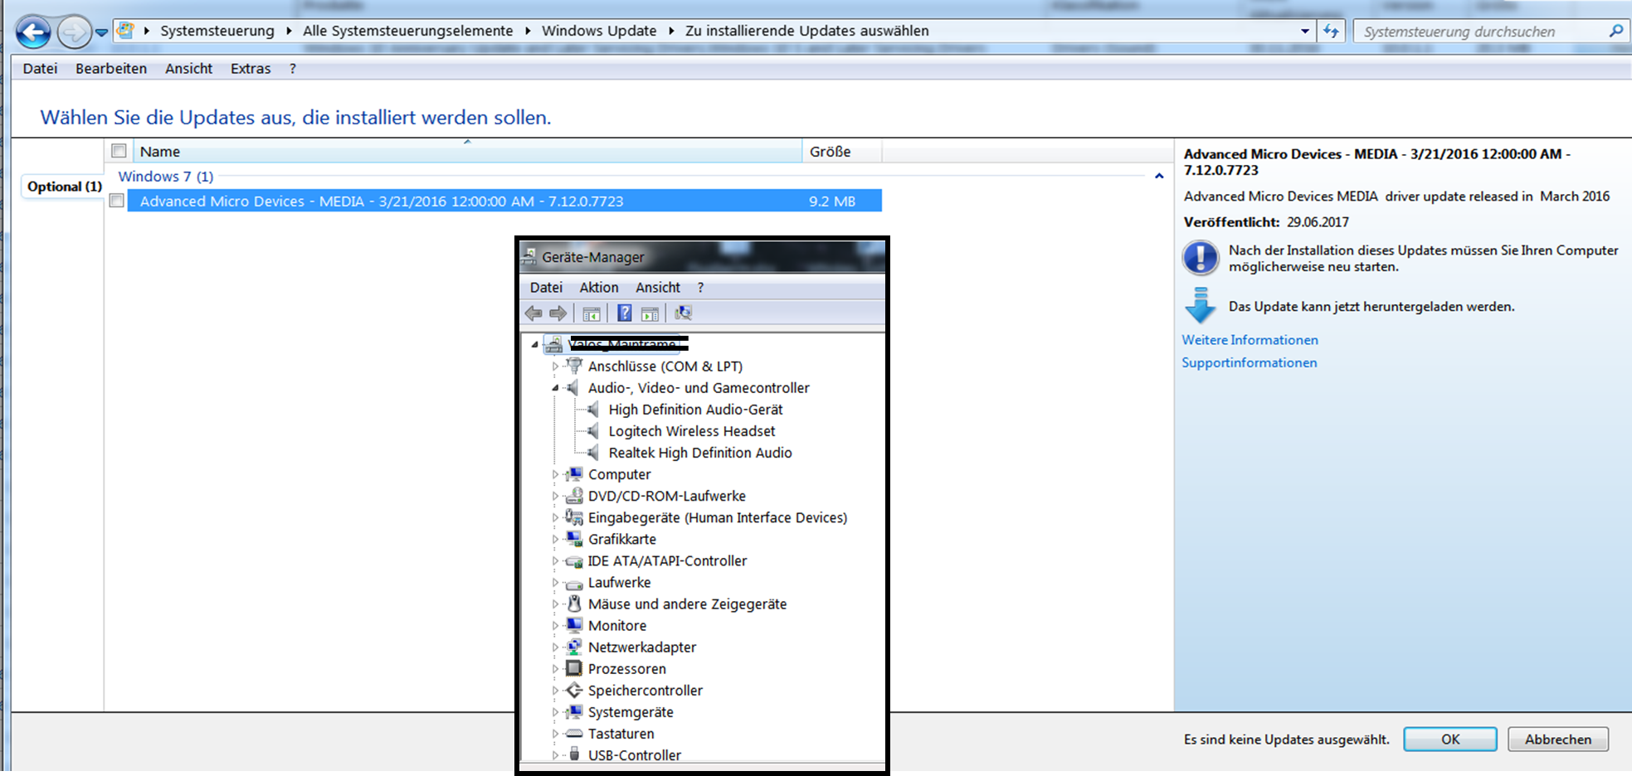Open Datei menu in Geräte-Manager
The image size is (1632, 776).
point(546,288)
